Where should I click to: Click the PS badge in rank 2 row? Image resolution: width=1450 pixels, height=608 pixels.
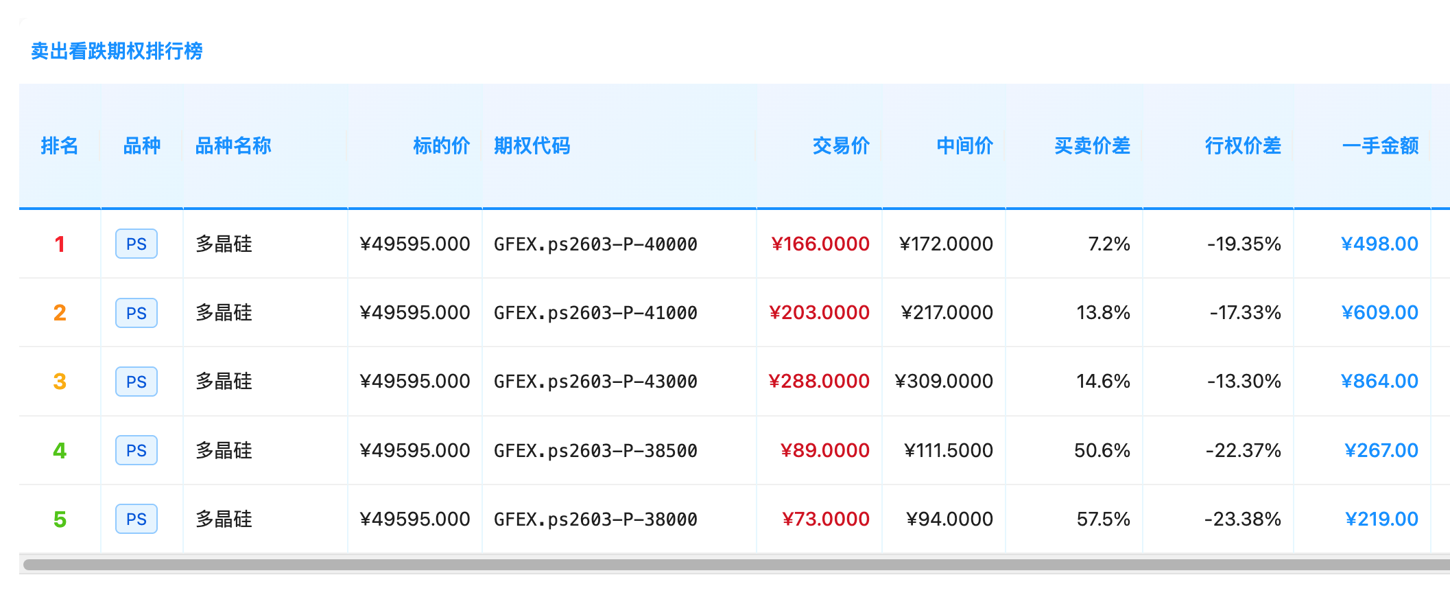pos(136,313)
